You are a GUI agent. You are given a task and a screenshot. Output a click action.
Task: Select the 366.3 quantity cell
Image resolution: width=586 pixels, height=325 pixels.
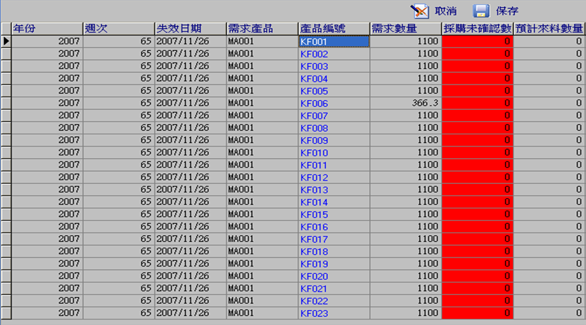pos(406,103)
